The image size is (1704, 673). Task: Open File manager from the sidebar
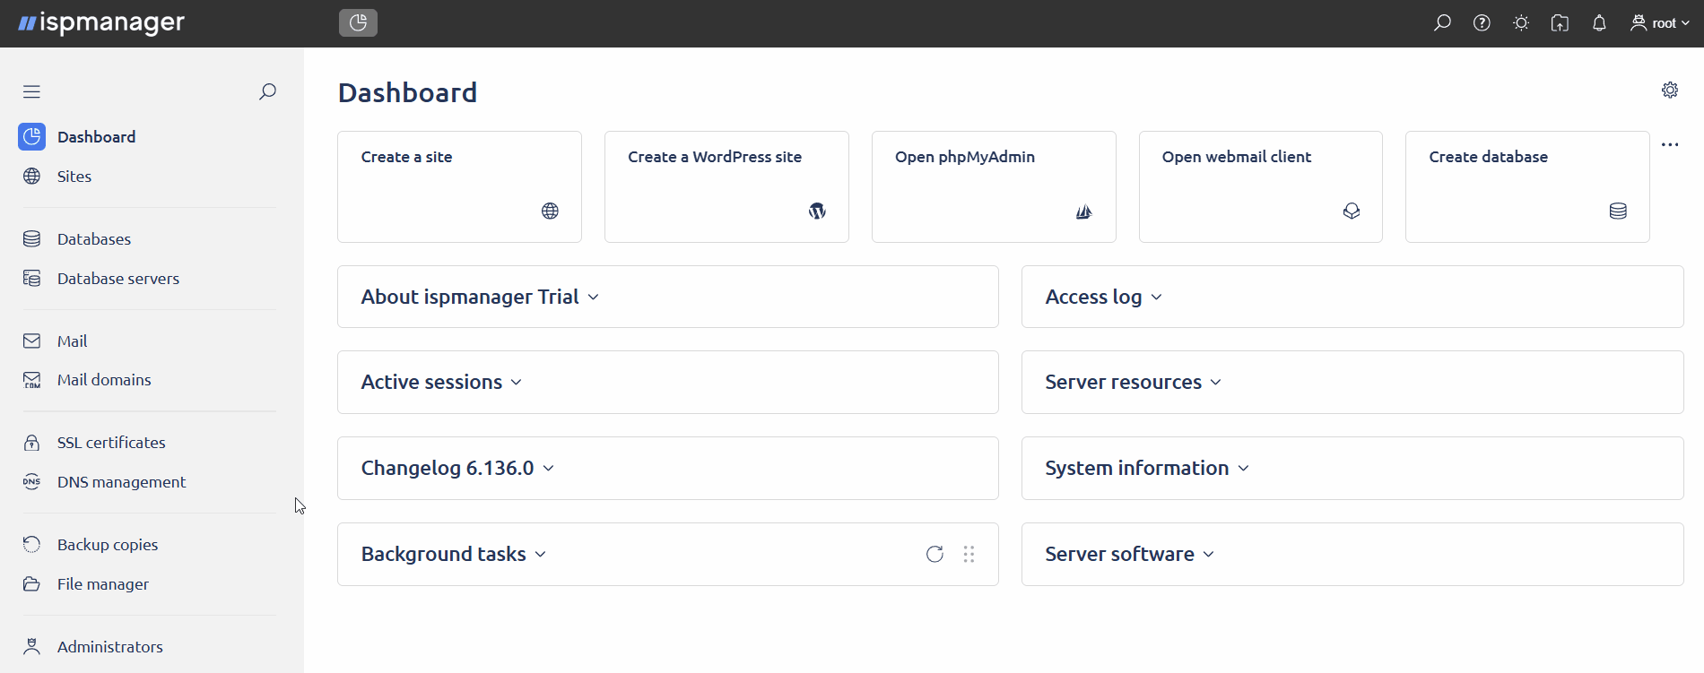pyautogui.click(x=102, y=584)
